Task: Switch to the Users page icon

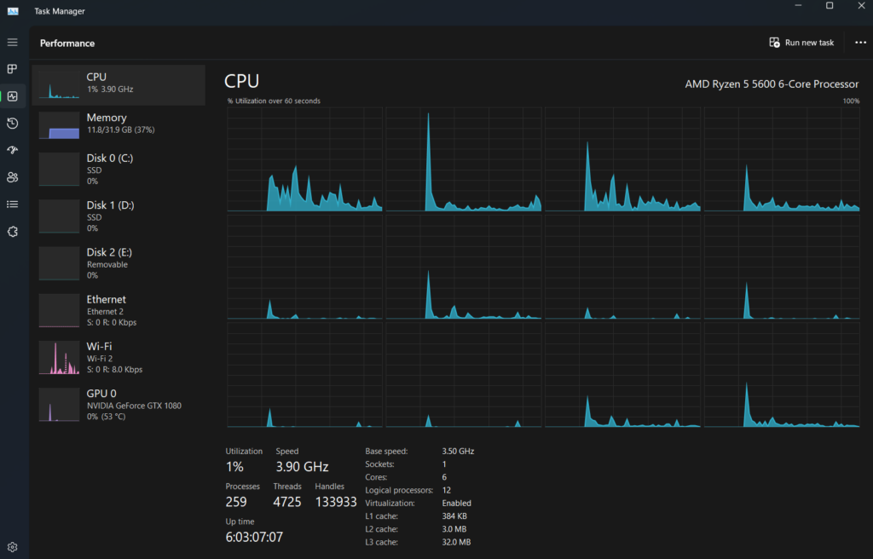Action: [12, 177]
